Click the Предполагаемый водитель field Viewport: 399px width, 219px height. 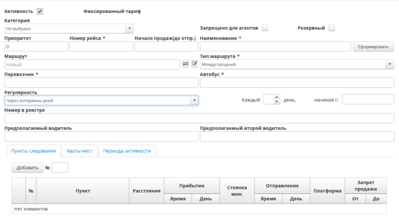tap(101, 137)
